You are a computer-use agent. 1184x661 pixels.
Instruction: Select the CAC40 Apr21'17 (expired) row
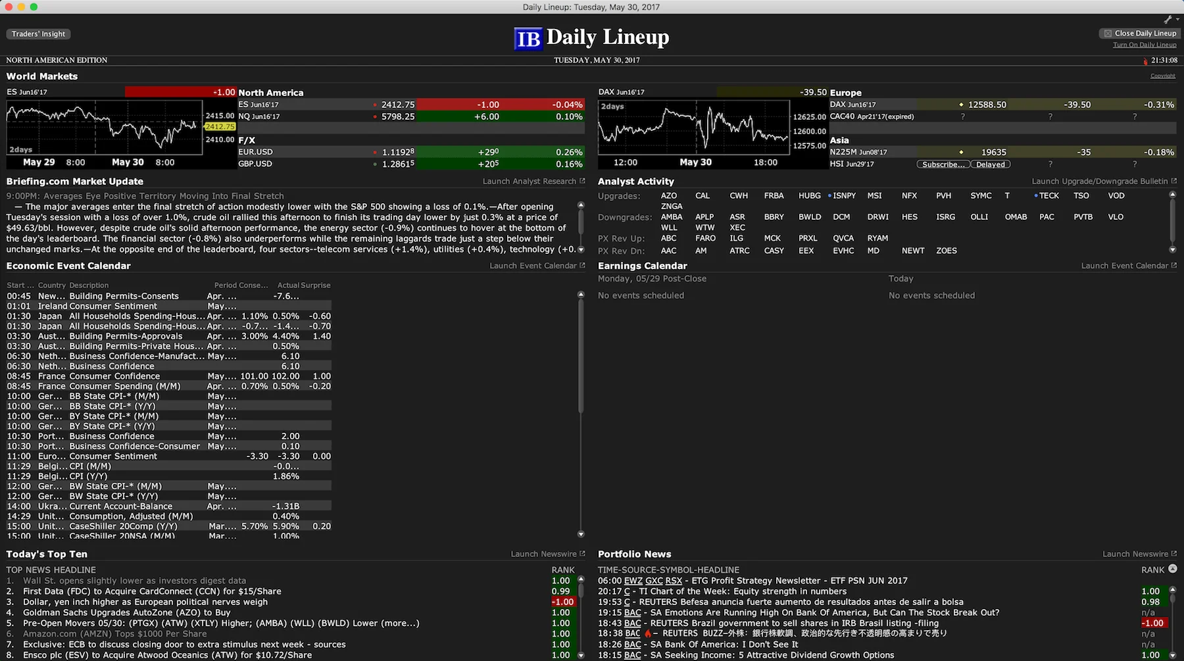pos(1002,116)
